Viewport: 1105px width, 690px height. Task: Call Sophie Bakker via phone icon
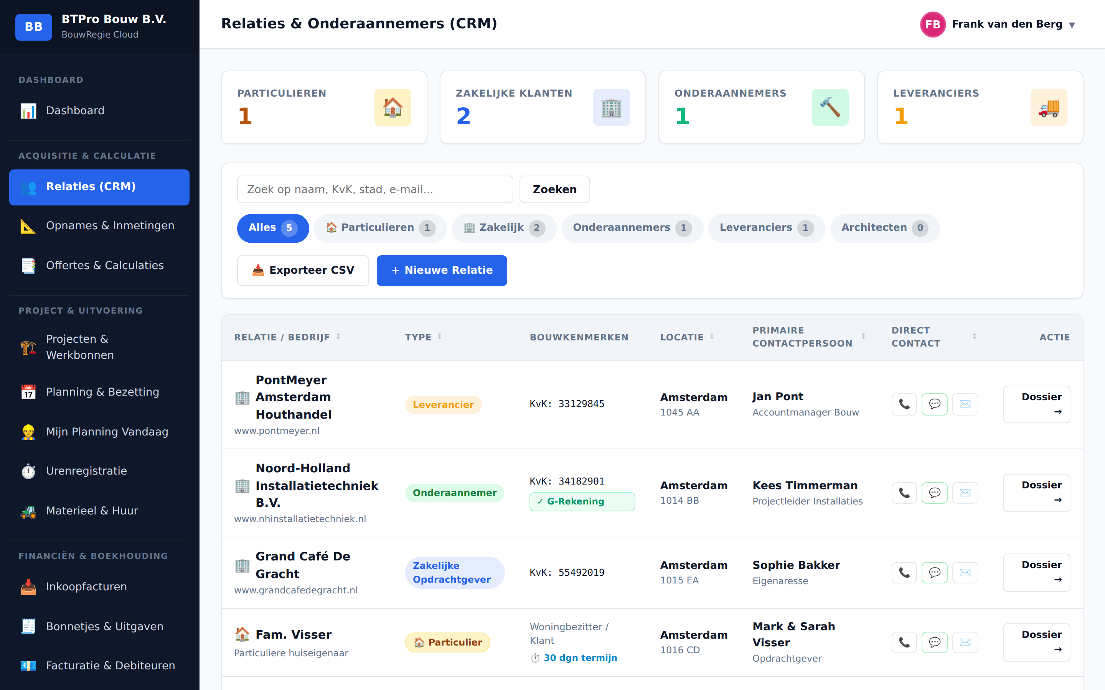click(904, 573)
